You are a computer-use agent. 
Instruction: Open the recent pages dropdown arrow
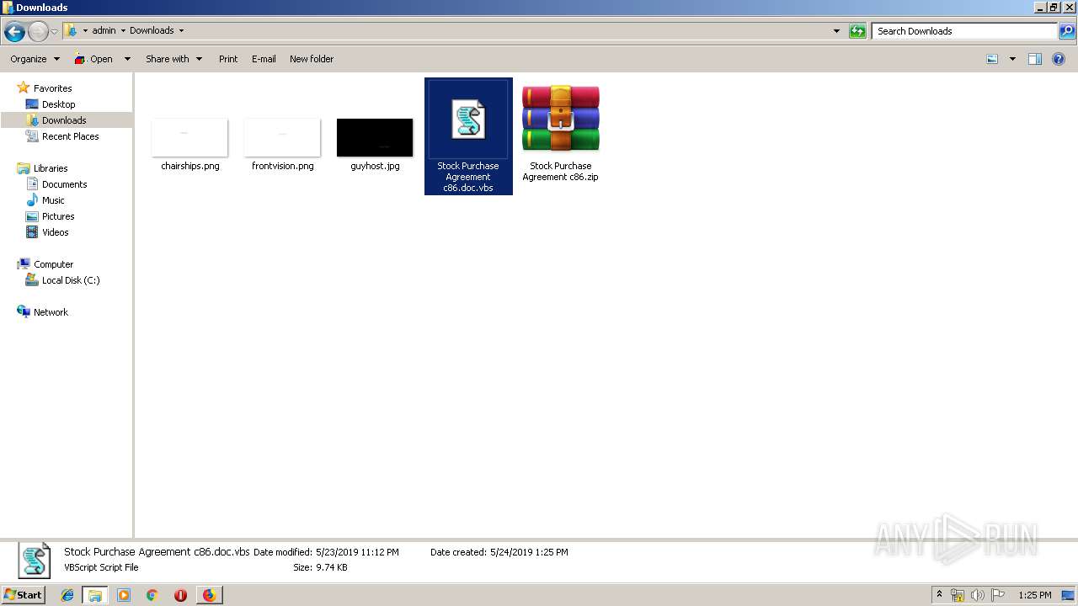(x=54, y=32)
